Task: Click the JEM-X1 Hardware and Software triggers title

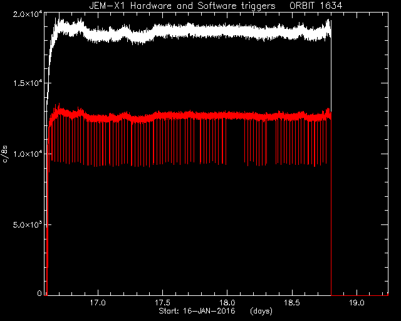Action: (x=182, y=6)
